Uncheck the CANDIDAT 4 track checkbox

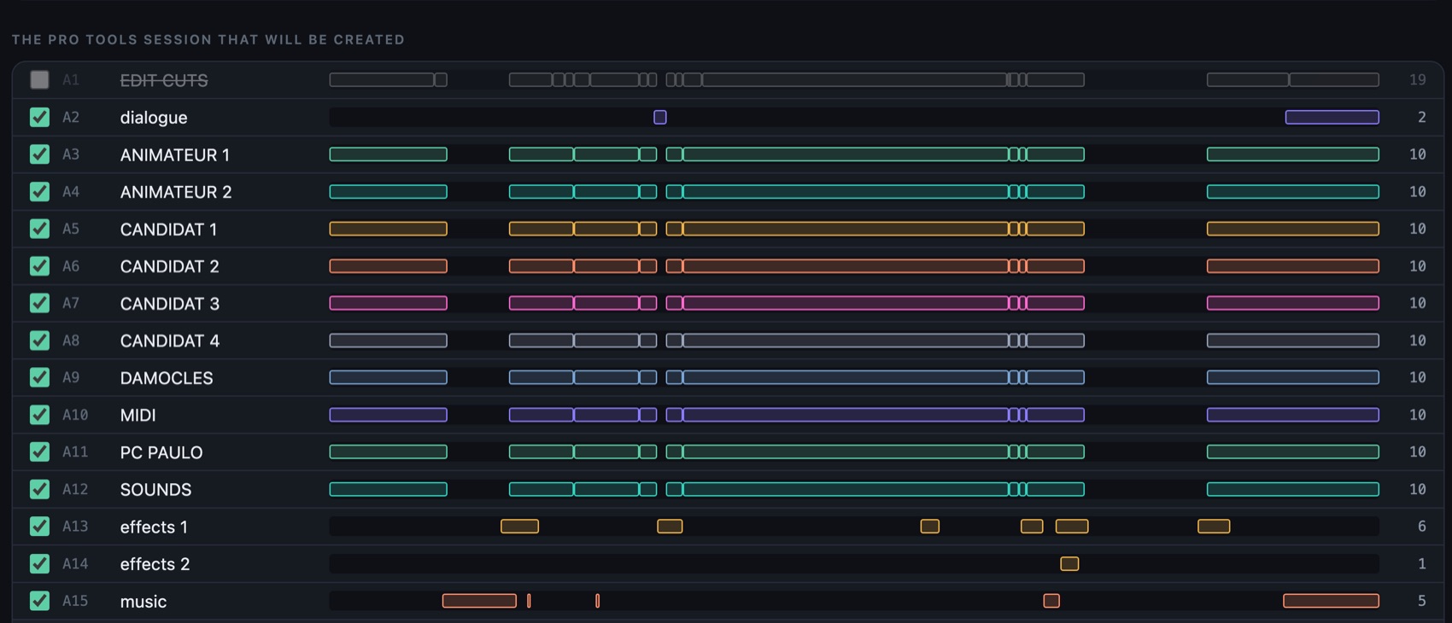pos(39,341)
